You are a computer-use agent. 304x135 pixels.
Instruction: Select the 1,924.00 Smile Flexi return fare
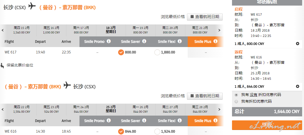click(157, 132)
